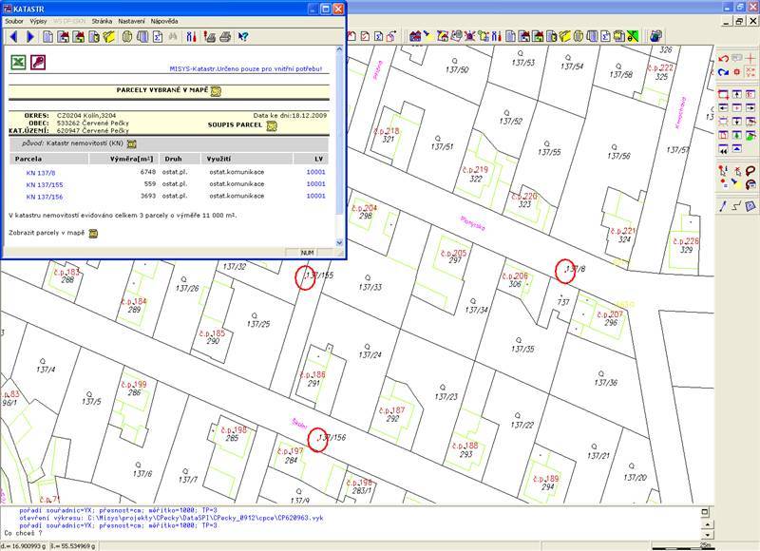Click the Excel export icon in KATASTR

click(18, 63)
